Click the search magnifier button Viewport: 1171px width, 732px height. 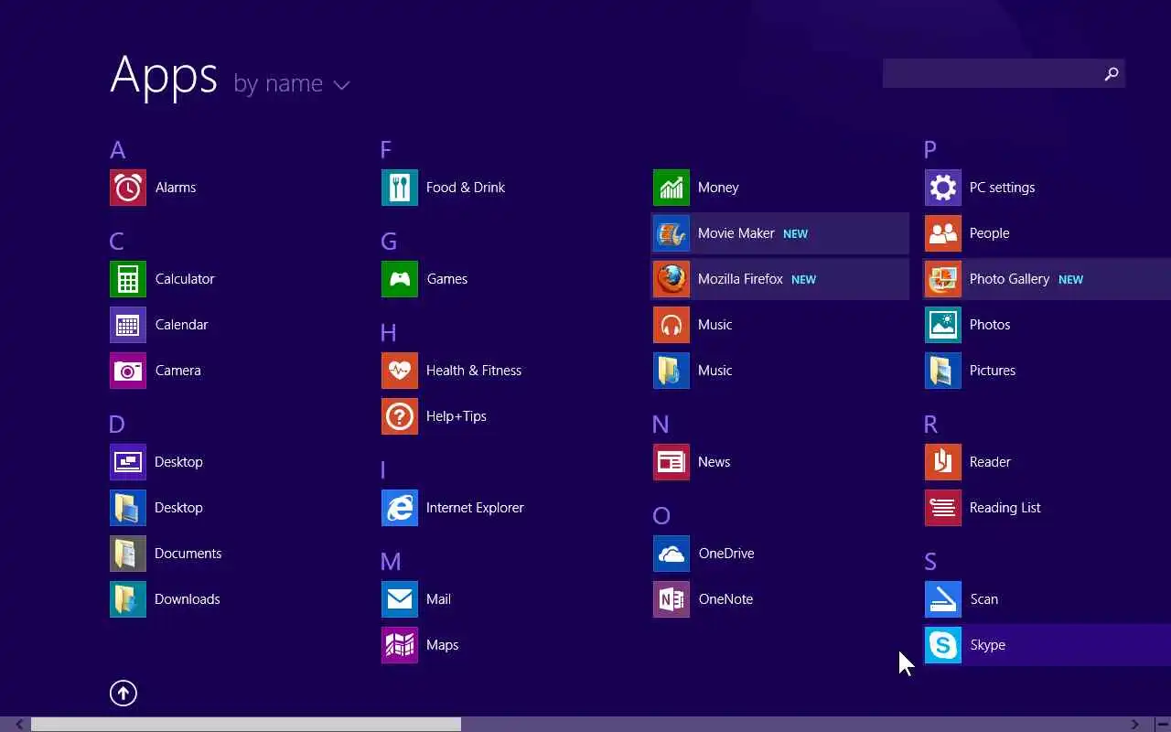tap(1112, 73)
